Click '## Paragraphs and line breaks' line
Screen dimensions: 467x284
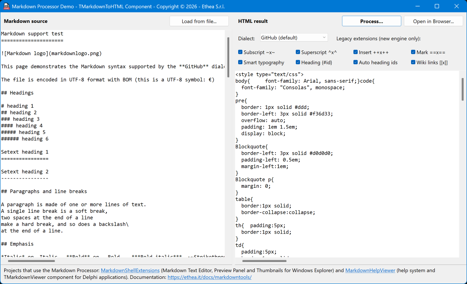click(x=44, y=191)
